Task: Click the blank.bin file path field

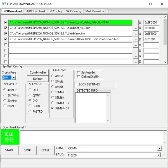Action: 70,34
